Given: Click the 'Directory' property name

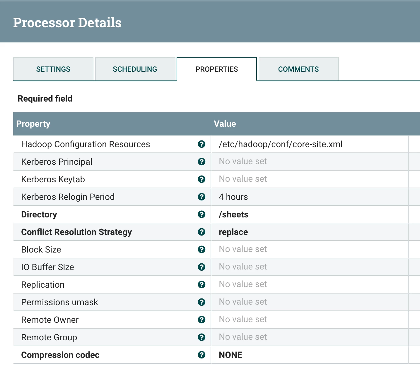Looking at the screenshot, I should coord(39,214).
